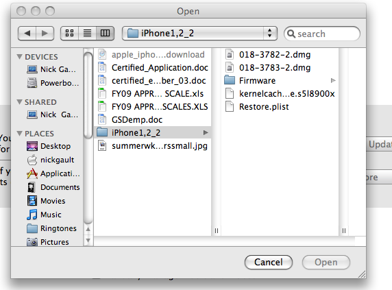392x290 pixels.
Task: Select FY09 APPR...SCALES.XLS file
Action: (153, 106)
